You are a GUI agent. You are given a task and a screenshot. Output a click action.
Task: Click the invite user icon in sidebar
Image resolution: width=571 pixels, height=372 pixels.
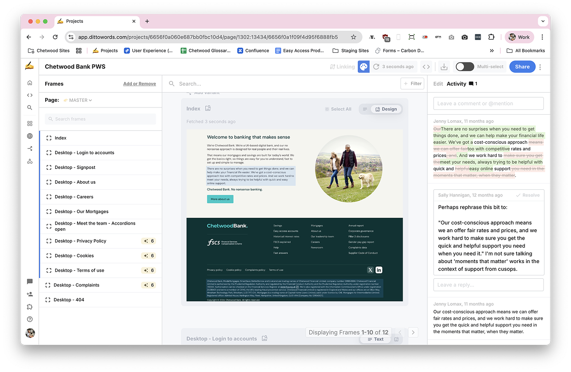[x=30, y=294]
